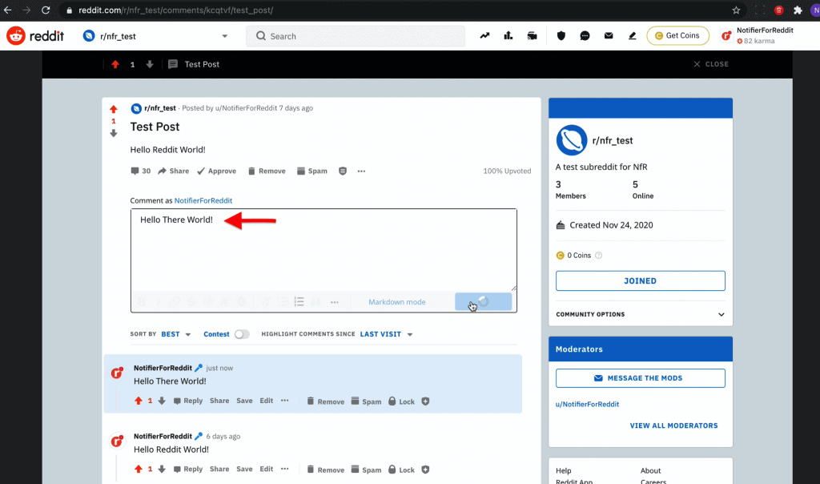Open more options on the 'just now' comment

pyautogui.click(x=284, y=401)
